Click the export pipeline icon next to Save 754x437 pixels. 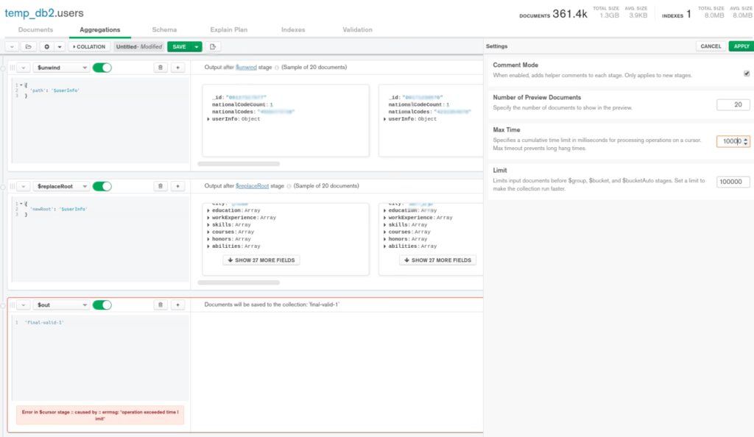point(214,46)
